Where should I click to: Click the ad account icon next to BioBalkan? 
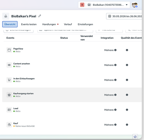point(89,5)
